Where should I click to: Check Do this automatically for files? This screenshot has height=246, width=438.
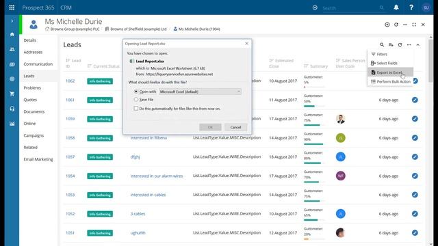click(x=136, y=108)
